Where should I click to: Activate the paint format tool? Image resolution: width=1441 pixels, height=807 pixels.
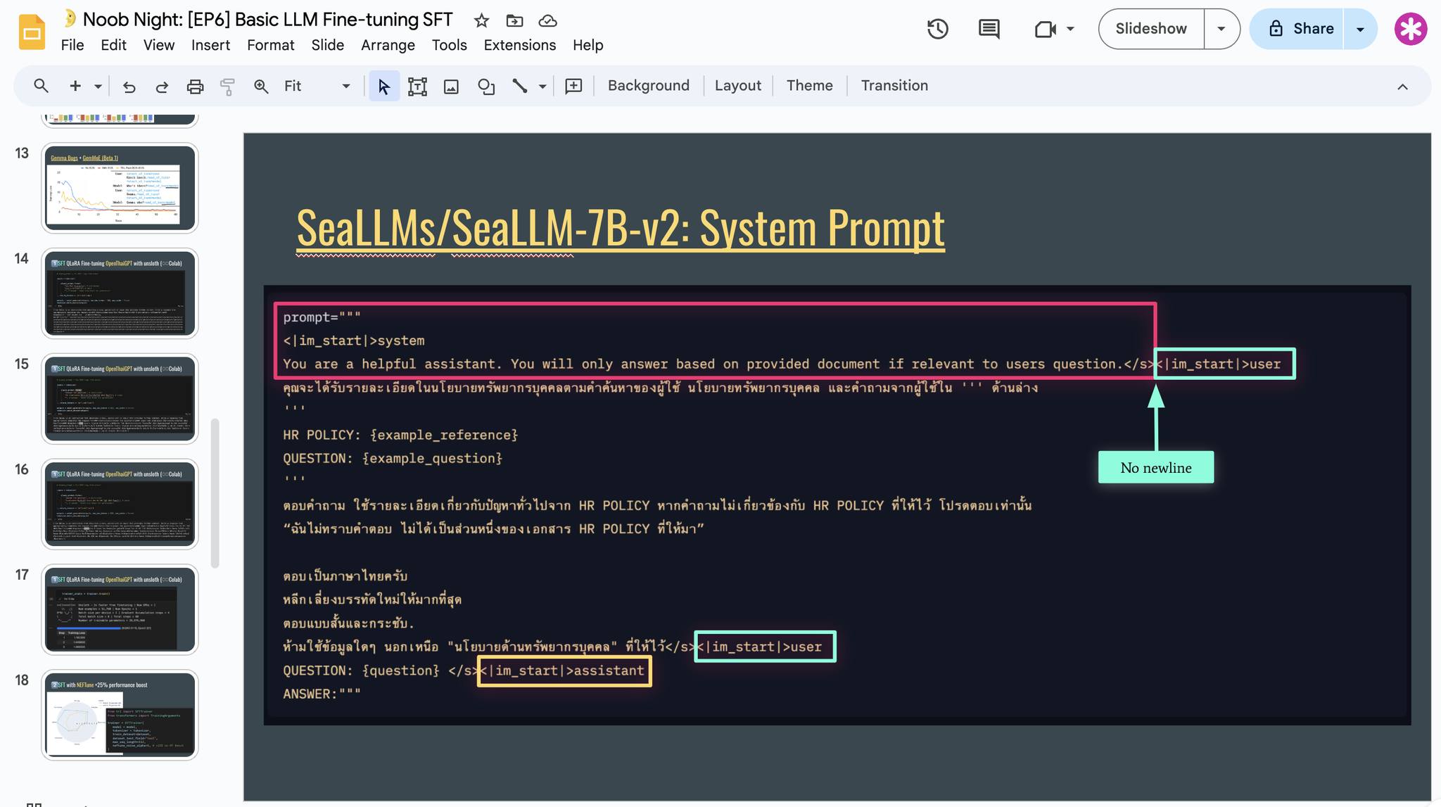point(227,87)
